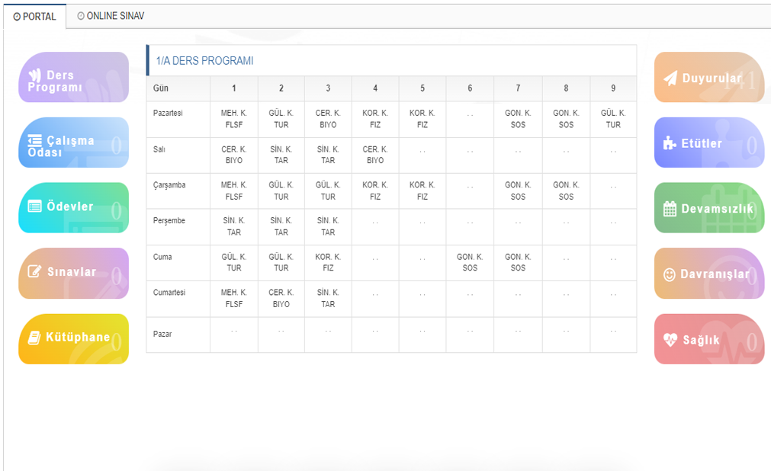The width and height of the screenshot is (771, 471).
Task: Open the Sağlık heart tile
Action: click(x=708, y=339)
